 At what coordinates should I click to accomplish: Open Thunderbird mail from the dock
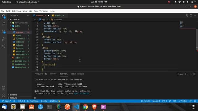5,107
